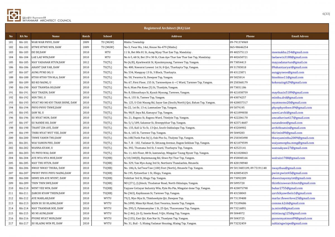Open email link thinthinswearchitect@gmail.com
The height and width of the screenshot is (237, 335).
tap(293, 183)
